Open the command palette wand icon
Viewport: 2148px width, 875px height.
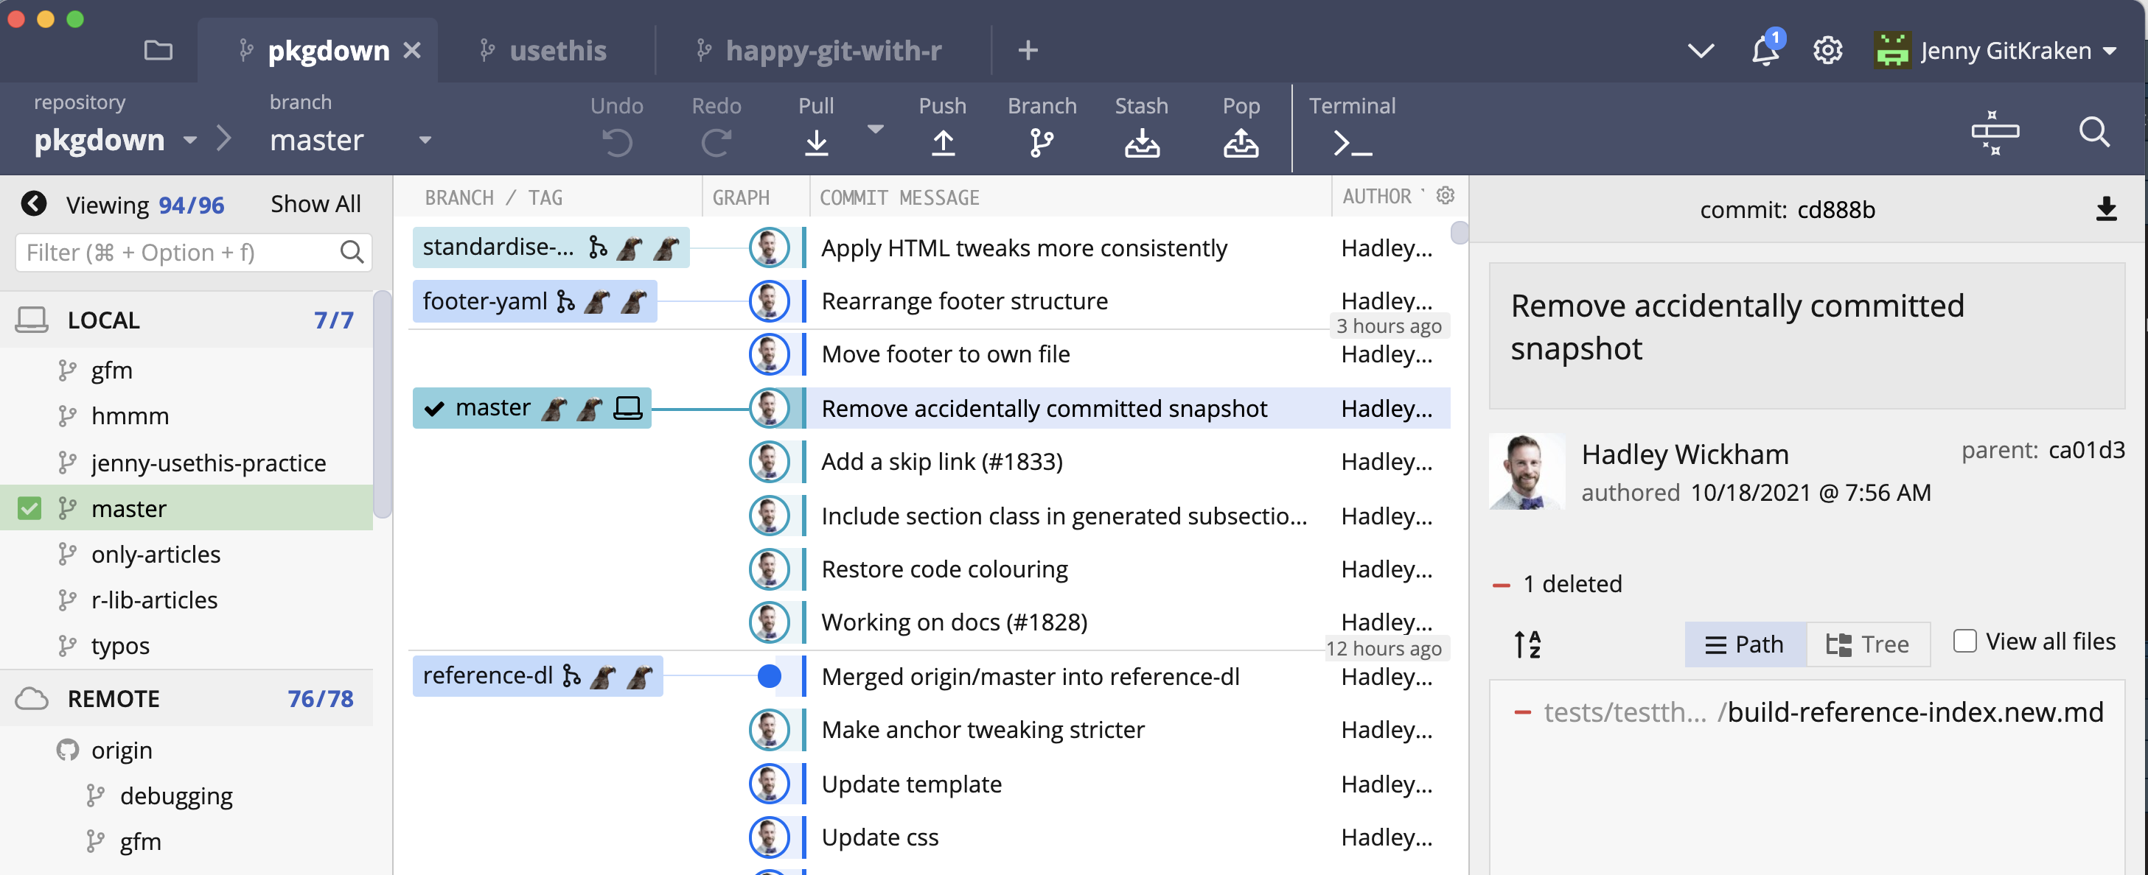tap(1995, 132)
